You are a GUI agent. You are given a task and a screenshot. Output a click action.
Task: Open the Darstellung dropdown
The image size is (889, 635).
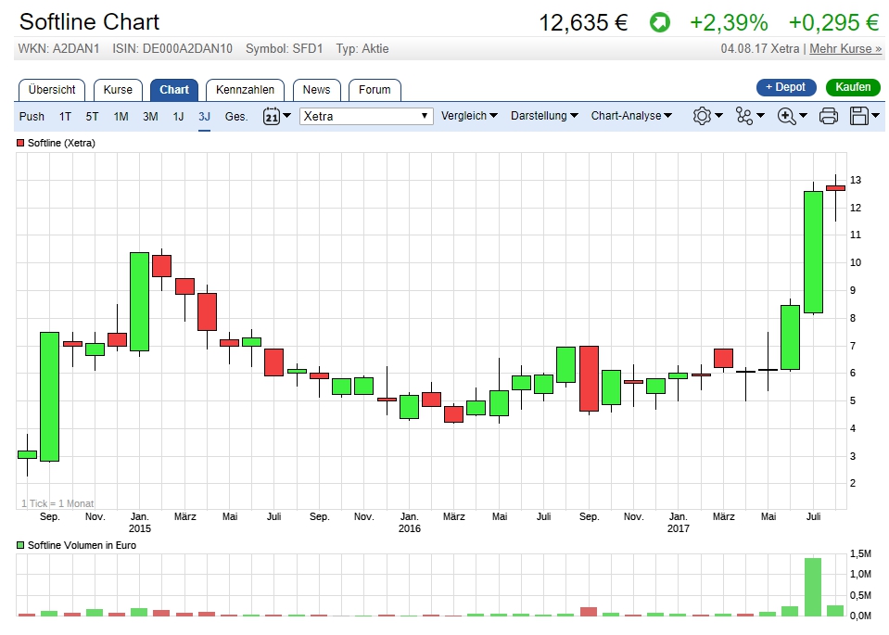(x=544, y=116)
